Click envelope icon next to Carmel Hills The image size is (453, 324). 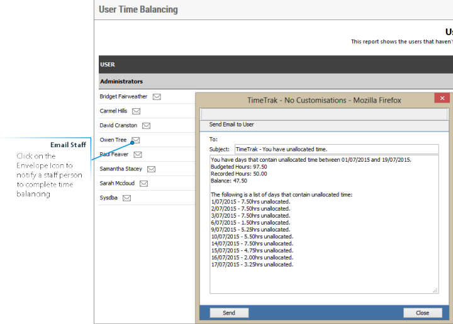click(x=136, y=111)
